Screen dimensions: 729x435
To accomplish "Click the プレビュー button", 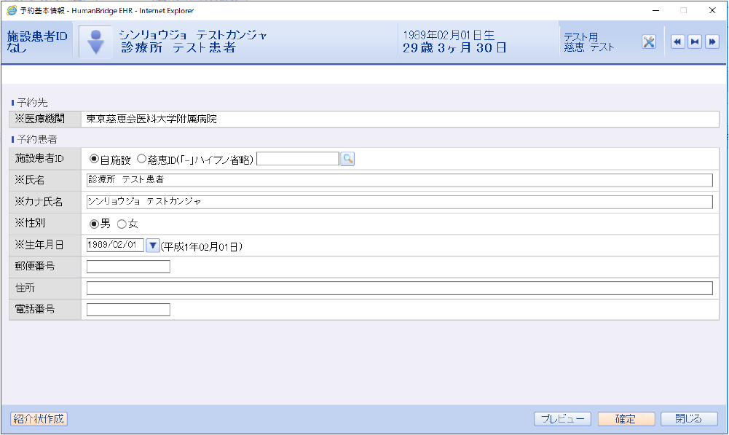I will pyautogui.click(x=562, y=419).
